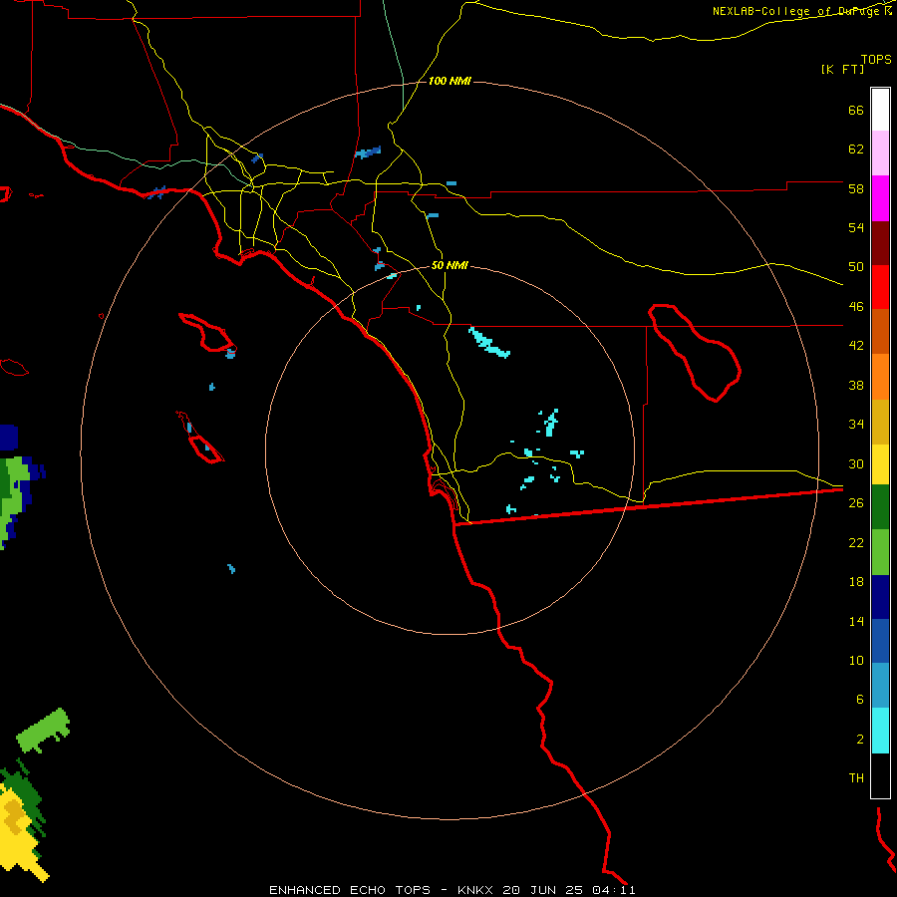Image resolution: width=897 pixels, height=897 pixels.
Task: Click the legend value 34
Action: [856, 425]
